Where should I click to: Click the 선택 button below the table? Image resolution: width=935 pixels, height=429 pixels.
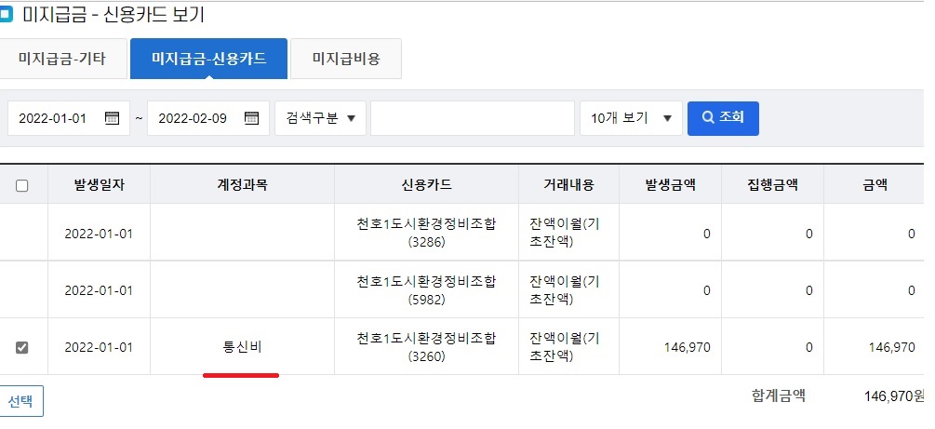coord(20,402)
